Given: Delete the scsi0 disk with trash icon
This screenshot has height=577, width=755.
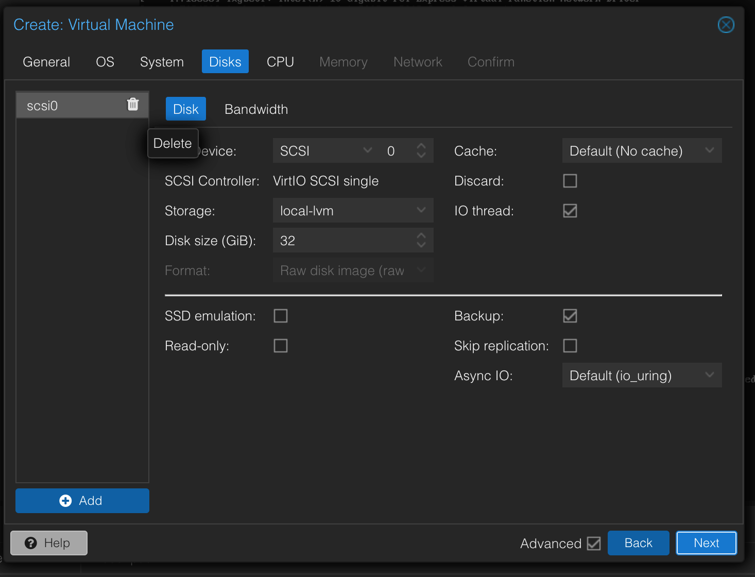Looking at the screenshot, I should click(x=133, y=105).
